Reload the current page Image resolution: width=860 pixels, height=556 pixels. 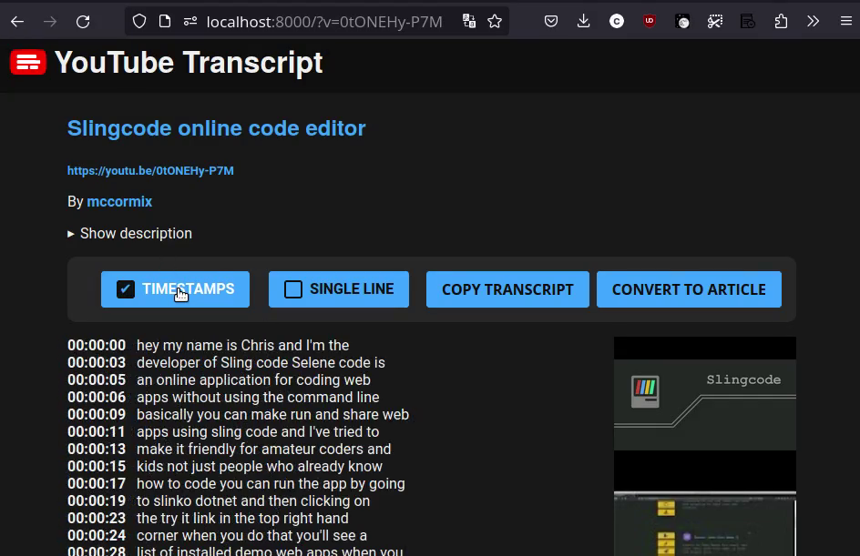pyautogui.click(x=83, y=21)
